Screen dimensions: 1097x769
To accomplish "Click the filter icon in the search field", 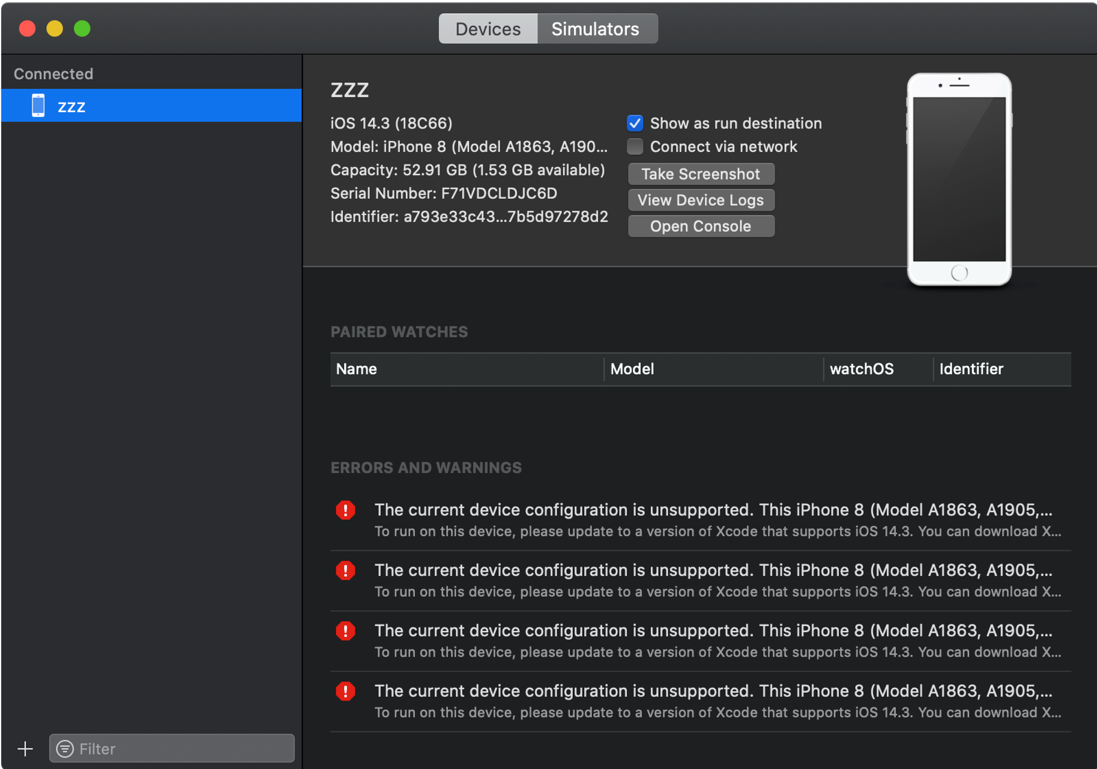I will 65,749.
